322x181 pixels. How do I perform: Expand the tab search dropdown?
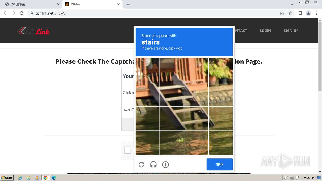pyautogui.click(x=292, y=4)
